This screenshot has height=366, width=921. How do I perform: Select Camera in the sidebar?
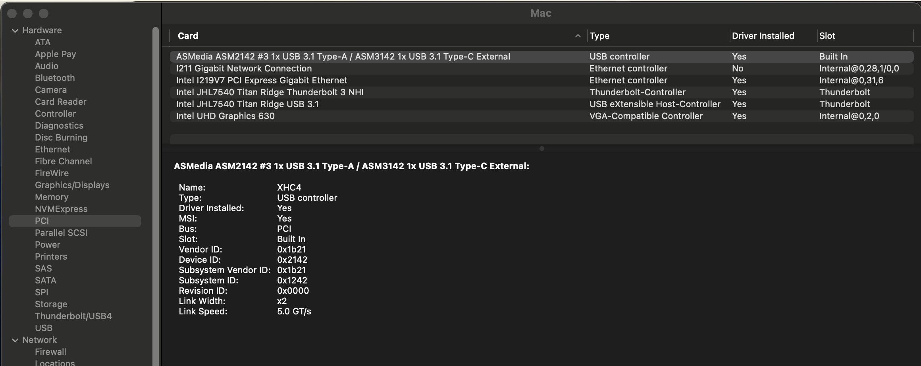[x=50, y=90]
